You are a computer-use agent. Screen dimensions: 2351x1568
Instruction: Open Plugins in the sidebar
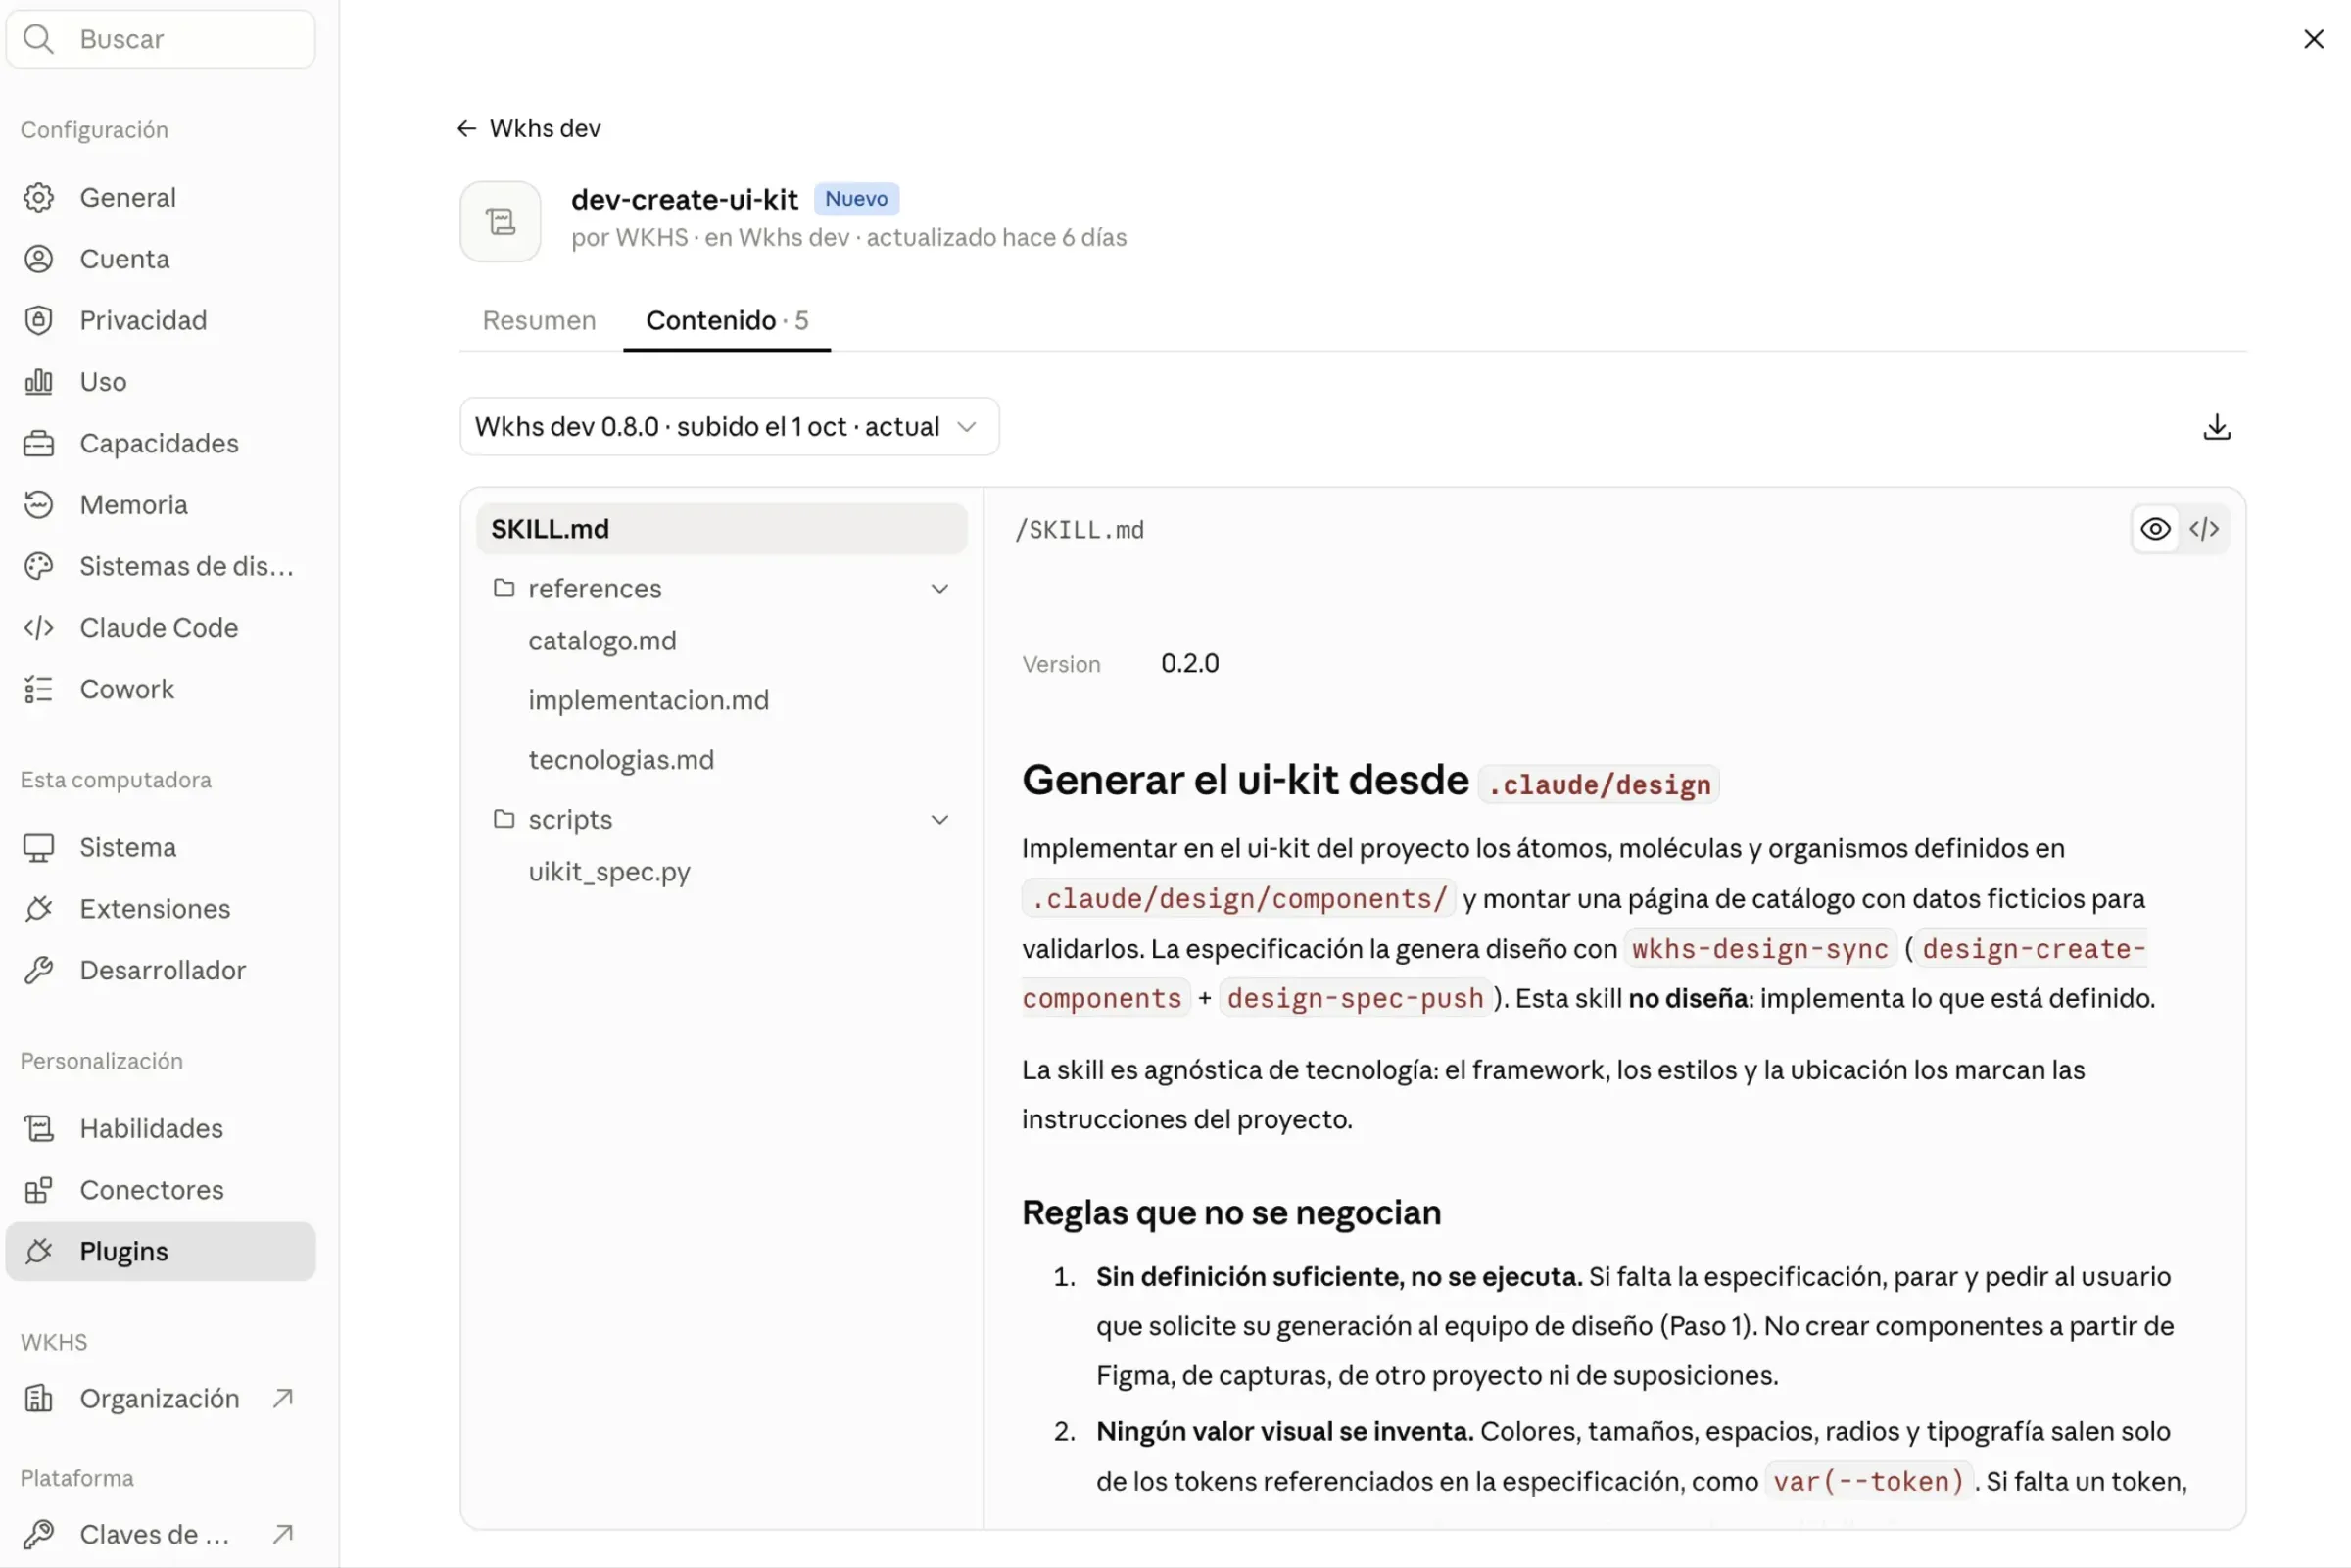click(160, 1251)
